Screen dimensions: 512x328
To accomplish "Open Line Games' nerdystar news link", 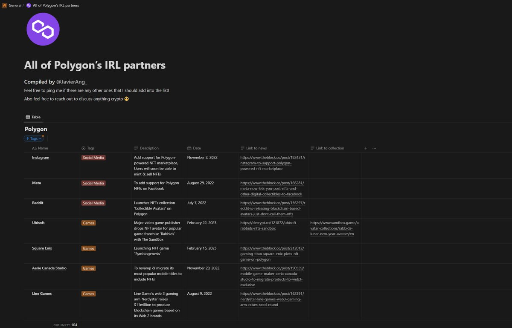I will coord(272,299).
